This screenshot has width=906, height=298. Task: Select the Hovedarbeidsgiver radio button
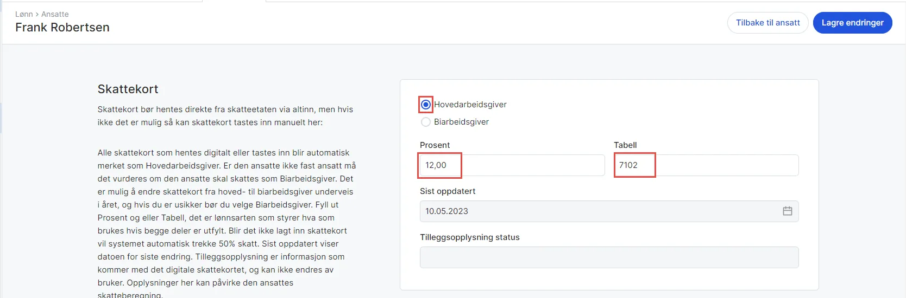(x=426, y=105)
